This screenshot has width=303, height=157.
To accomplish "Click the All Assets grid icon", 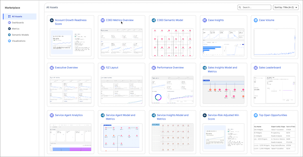I will point(9,16).
